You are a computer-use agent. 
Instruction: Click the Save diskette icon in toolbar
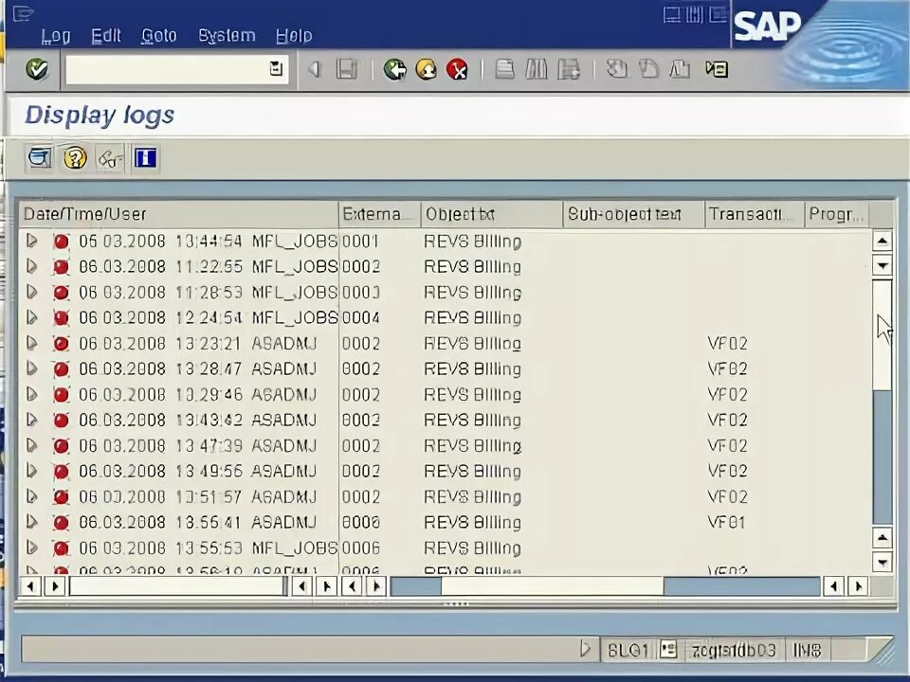[347, 69]
